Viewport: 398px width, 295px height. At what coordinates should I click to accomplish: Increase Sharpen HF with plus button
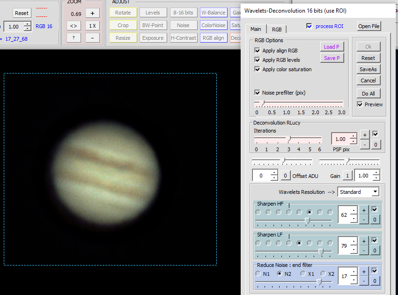(364, 210)
